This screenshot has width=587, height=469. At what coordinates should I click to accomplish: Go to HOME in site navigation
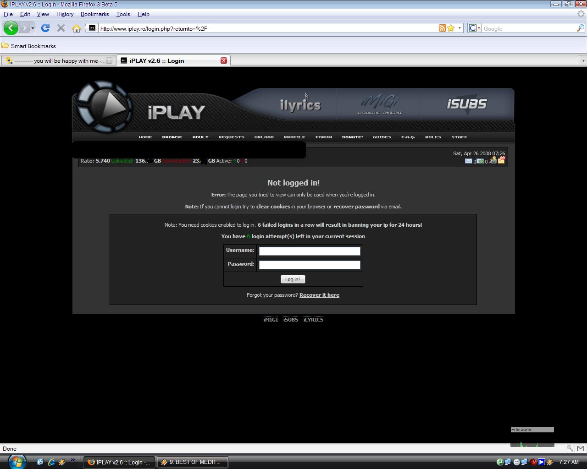(x=145, y=137)
